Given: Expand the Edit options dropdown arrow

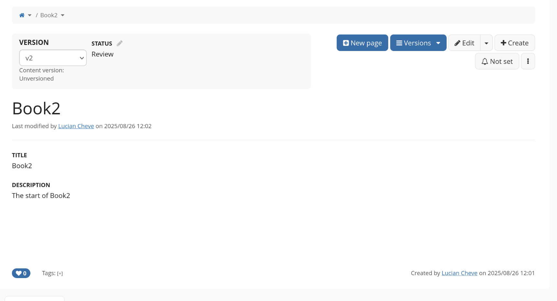Looking at the screenshot, I should [486, 43].
